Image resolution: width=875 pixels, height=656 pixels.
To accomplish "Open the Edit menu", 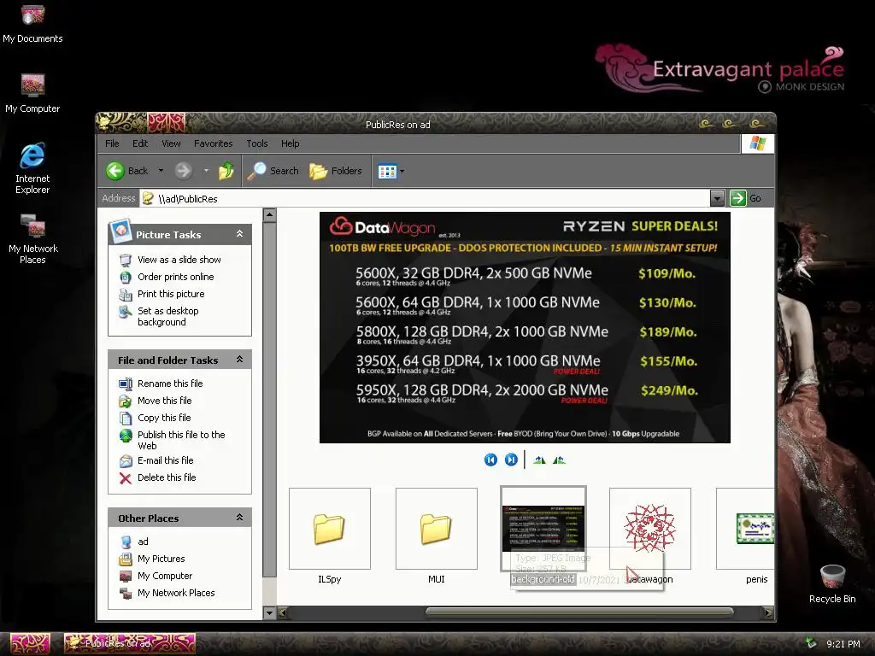I will tap(140, 143).
